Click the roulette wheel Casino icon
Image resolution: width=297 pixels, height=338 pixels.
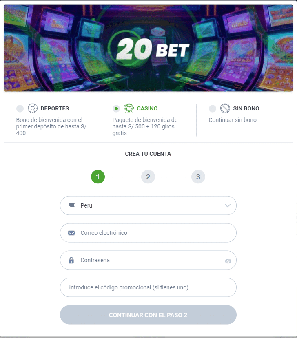click(129, 108)
